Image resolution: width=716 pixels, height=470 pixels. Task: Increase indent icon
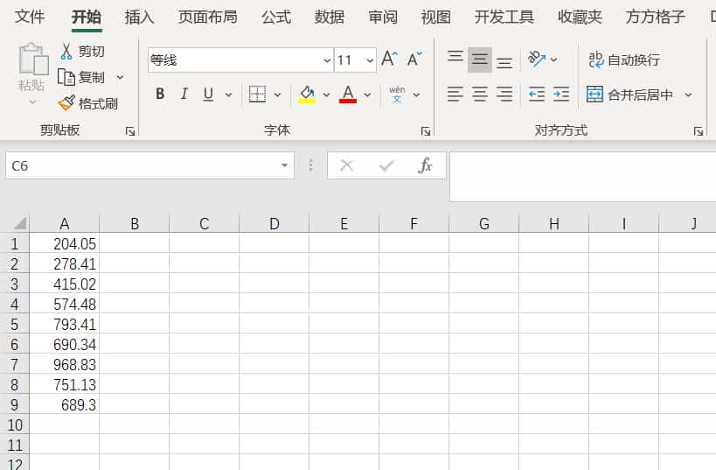560,95
